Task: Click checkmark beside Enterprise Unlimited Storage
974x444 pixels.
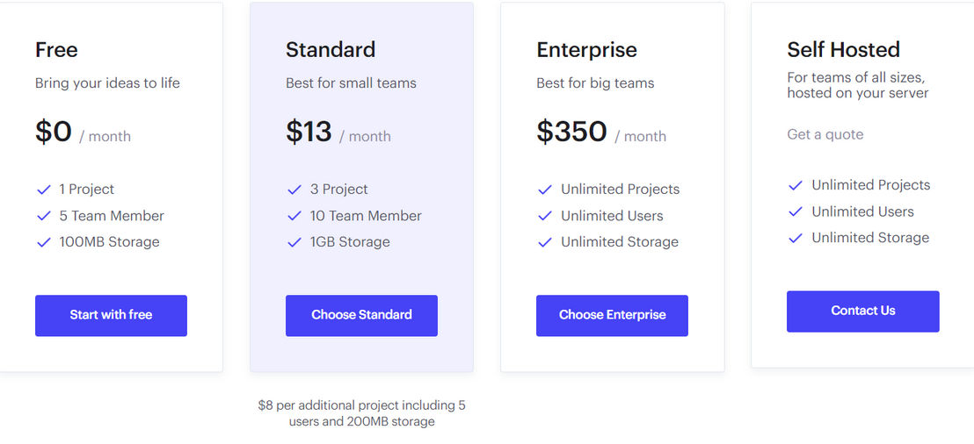Action: (545, 242)
